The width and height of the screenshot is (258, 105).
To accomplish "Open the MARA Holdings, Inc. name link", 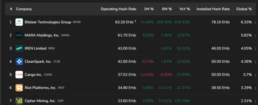I will 42,35.
